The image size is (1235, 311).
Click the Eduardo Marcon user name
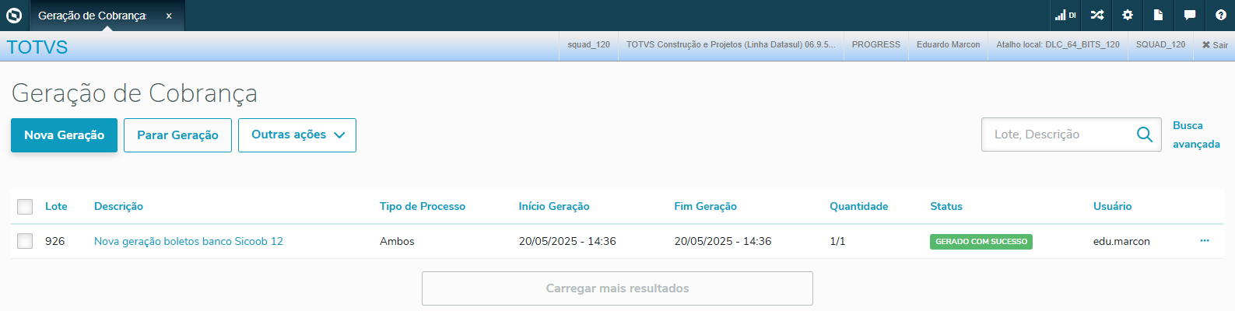tap(948, 45)
